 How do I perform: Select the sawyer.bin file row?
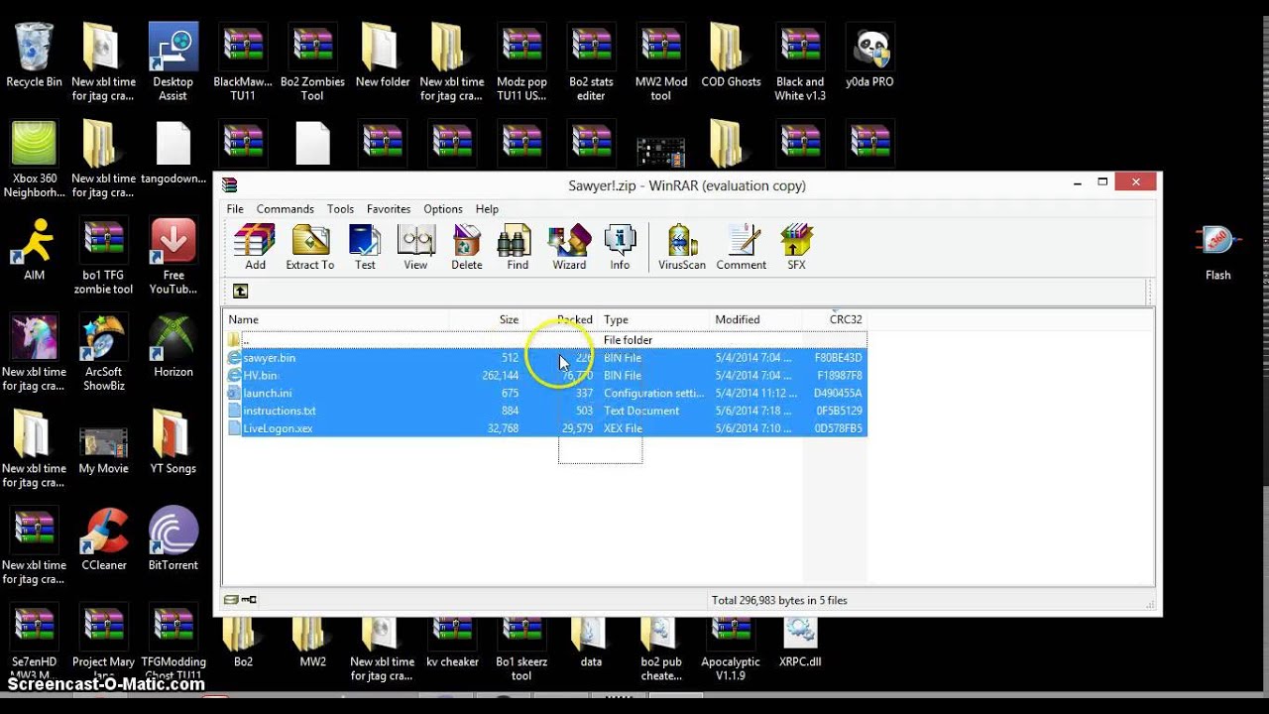coord(545,358)
